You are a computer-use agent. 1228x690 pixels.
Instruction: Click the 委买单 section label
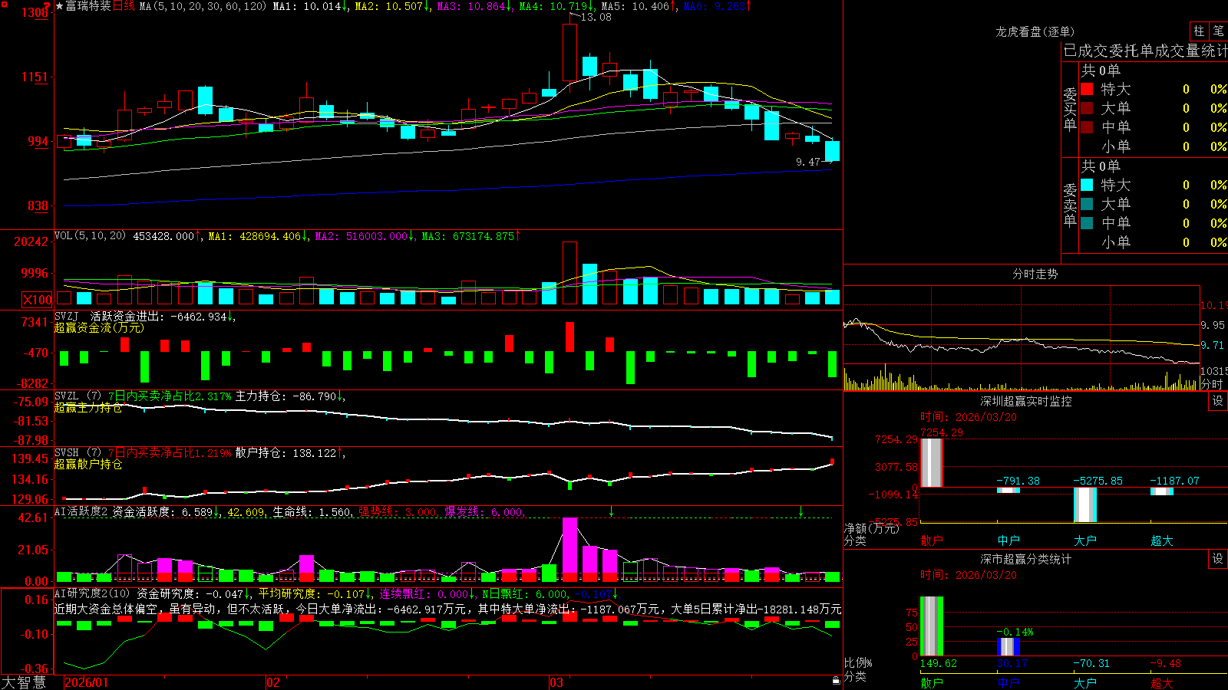[1070, 109]
